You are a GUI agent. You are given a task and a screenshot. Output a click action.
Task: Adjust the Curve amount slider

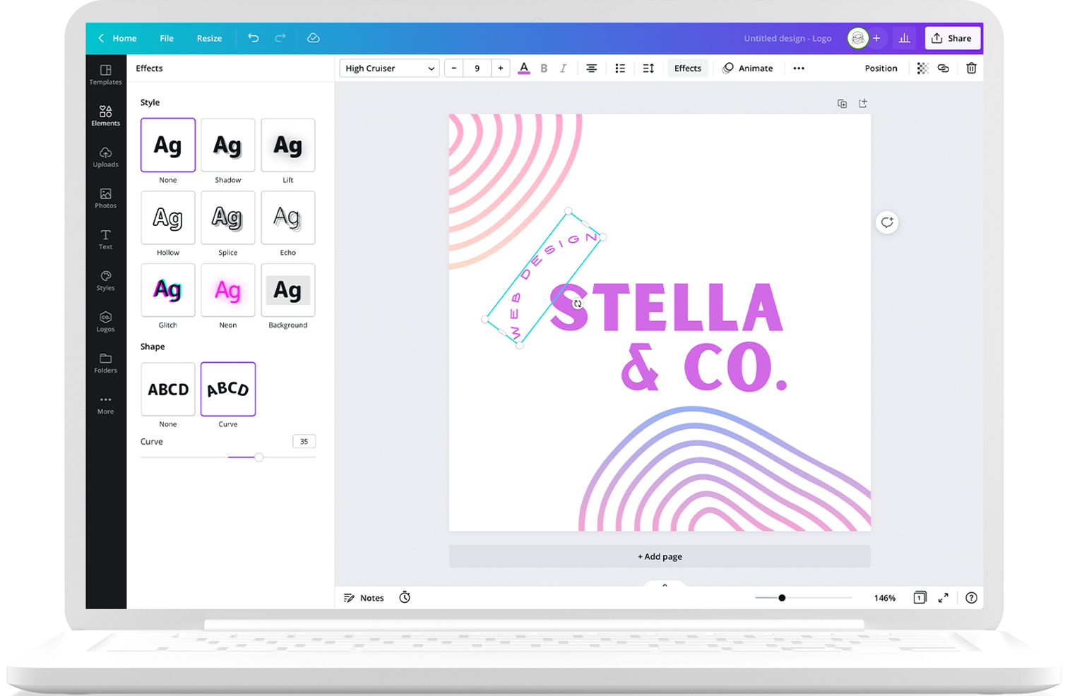[x=258, y=457]
